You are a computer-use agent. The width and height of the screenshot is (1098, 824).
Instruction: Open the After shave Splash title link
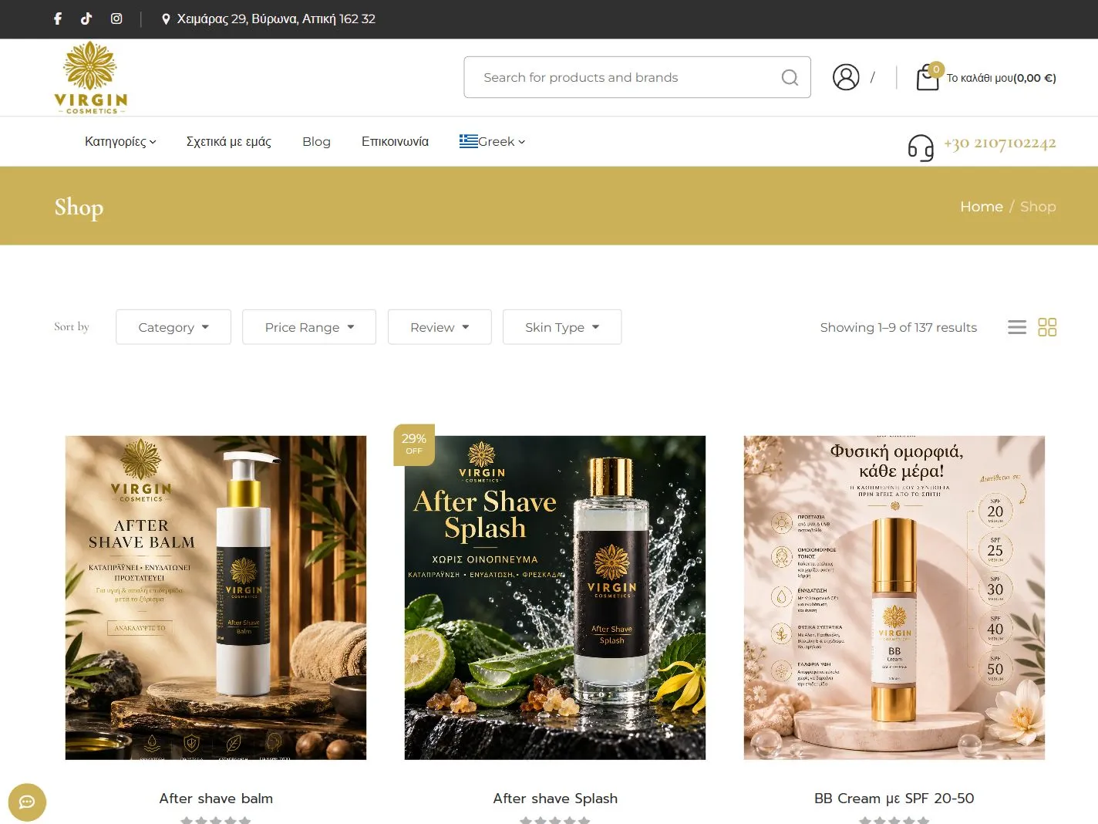coord(555,799)
